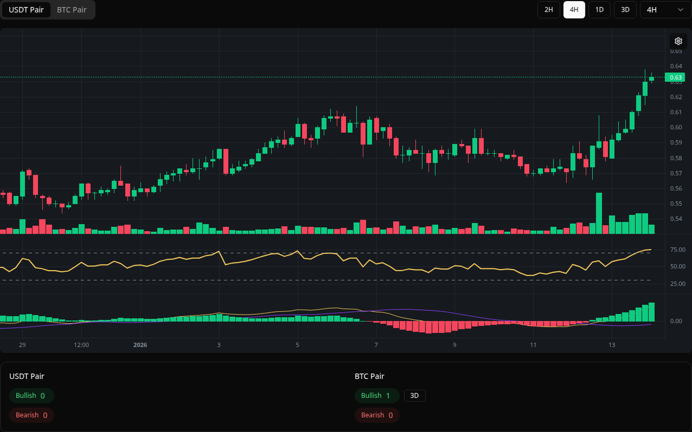This screenshot has width=692, height=432.
Task: Click the RSI 25.00 axis label
Action: [678, 284]
